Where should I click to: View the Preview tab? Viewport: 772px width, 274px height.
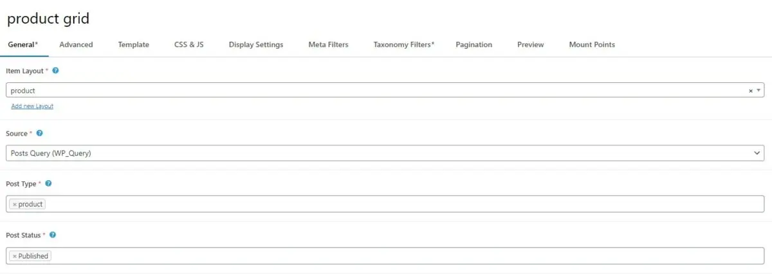(x=530, y=45)
